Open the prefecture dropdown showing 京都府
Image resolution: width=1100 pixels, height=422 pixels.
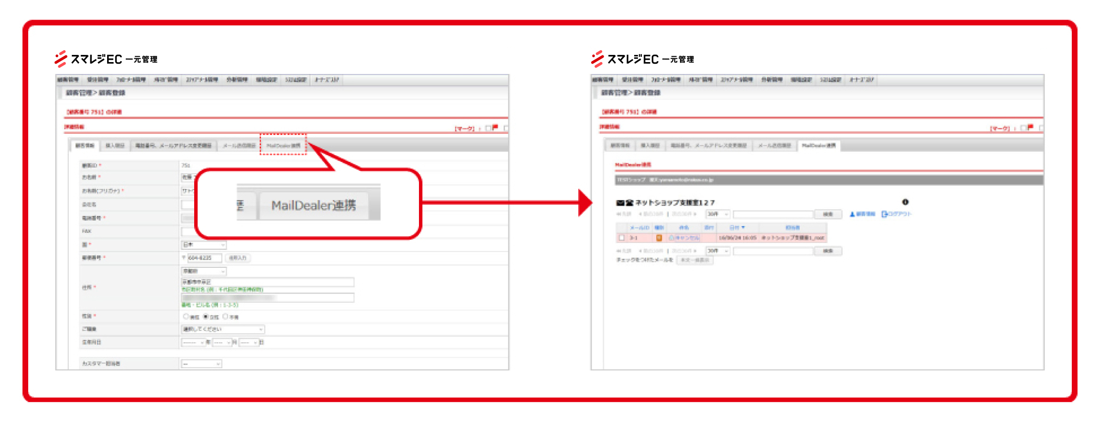204,271
